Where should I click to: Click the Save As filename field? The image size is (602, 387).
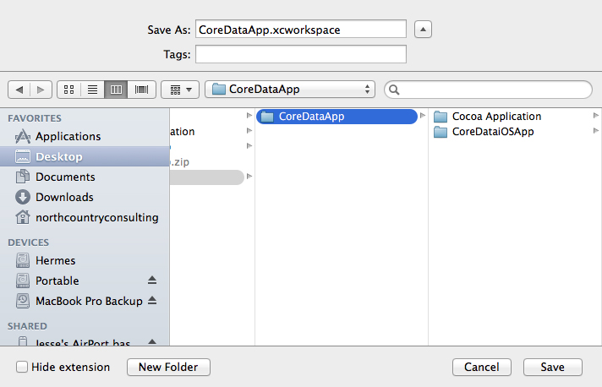pyautogui.click(x=301, y=29)
